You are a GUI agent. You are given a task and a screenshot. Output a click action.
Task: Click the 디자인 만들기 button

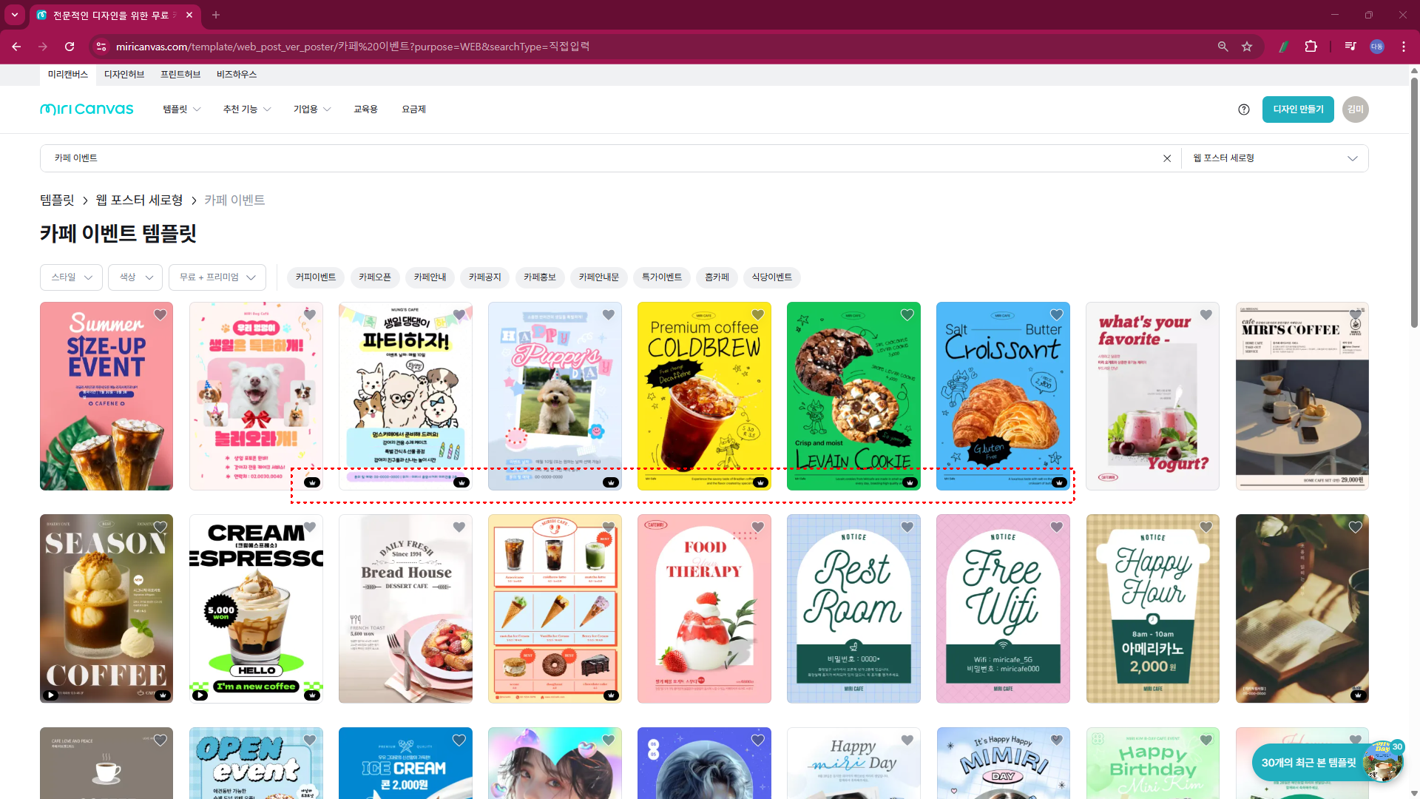pyautogui.click(x=1298, y=109)
